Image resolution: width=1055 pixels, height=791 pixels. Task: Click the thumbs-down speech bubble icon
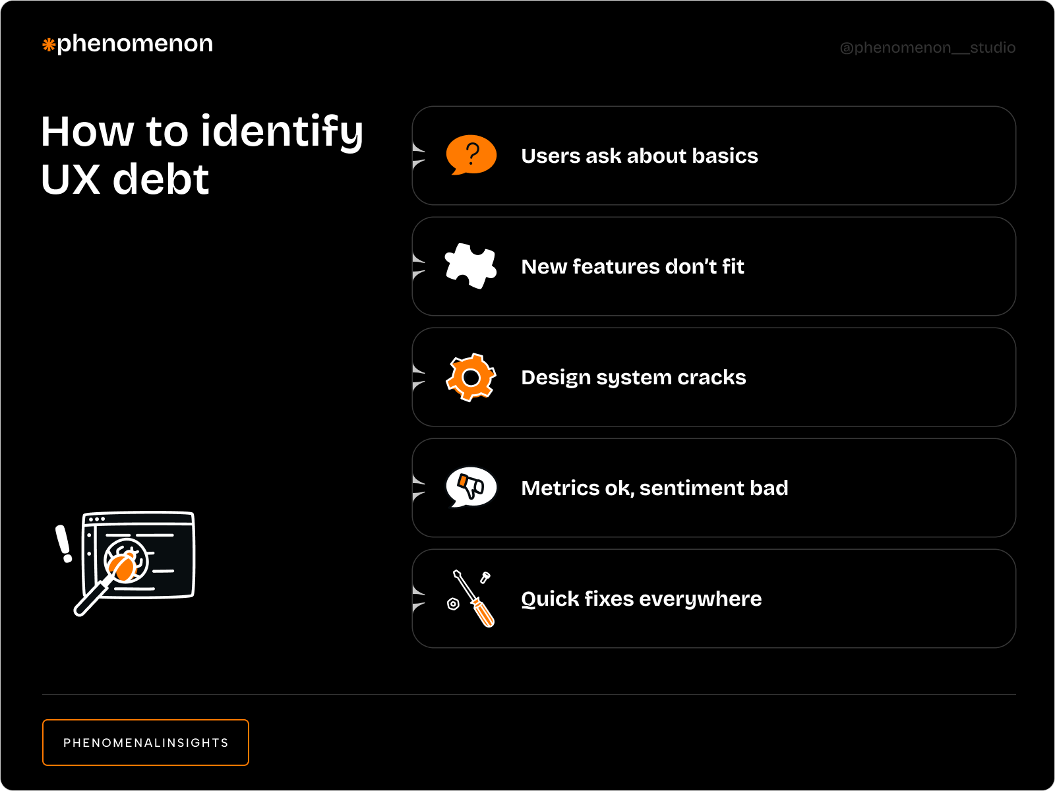tap(471, 487)
